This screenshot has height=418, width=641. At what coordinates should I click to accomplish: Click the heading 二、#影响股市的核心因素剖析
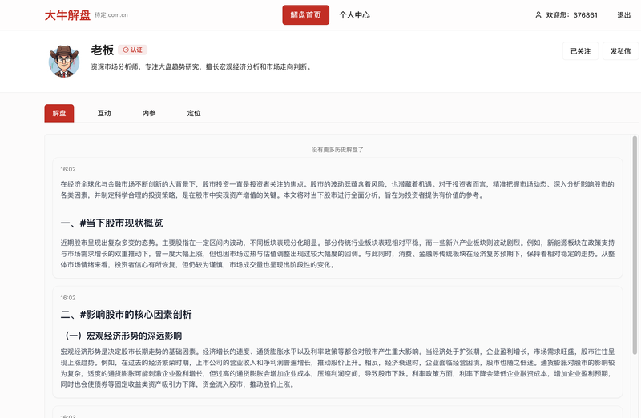pos(127,315)
